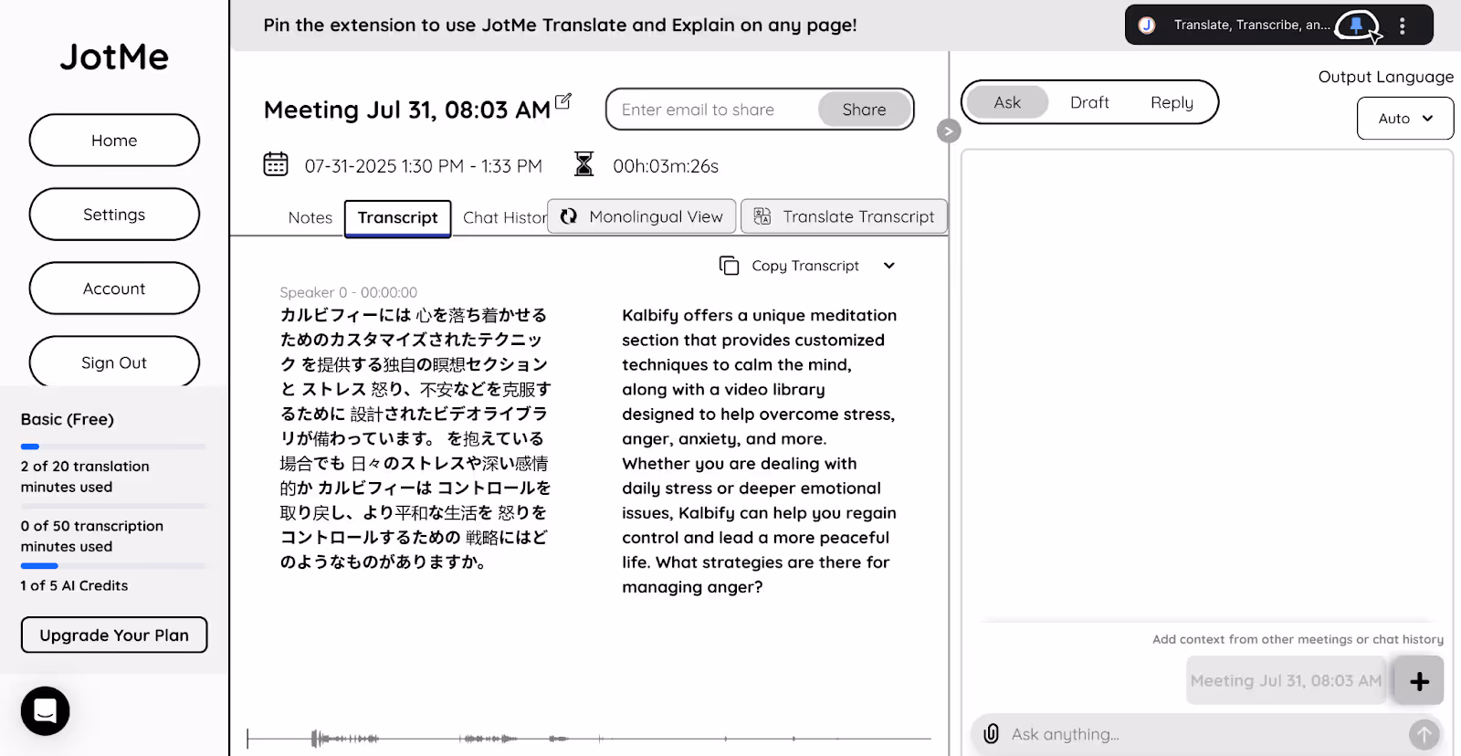Image resolution: width=1461 pixels, height=756 pixels.
Task: Open the Chat History tab
Action: [503, 218]
